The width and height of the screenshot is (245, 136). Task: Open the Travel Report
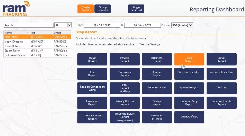point(92,59)
